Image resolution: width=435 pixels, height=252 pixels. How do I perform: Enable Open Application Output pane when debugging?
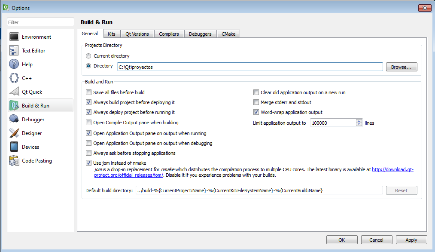click(89, 143)
